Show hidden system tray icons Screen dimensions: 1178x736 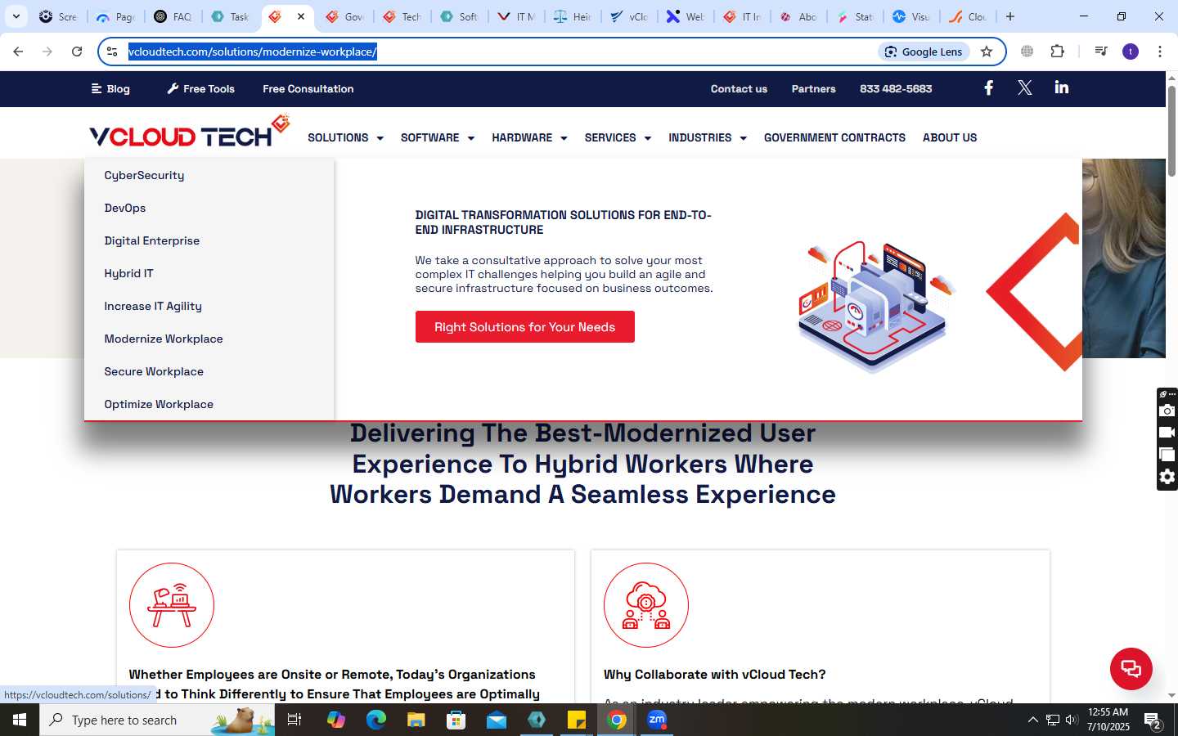[x=1032, y=720]
